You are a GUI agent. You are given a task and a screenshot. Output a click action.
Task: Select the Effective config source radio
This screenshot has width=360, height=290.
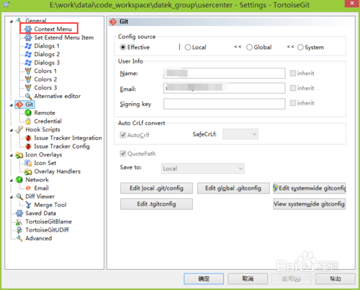(123, 47)
